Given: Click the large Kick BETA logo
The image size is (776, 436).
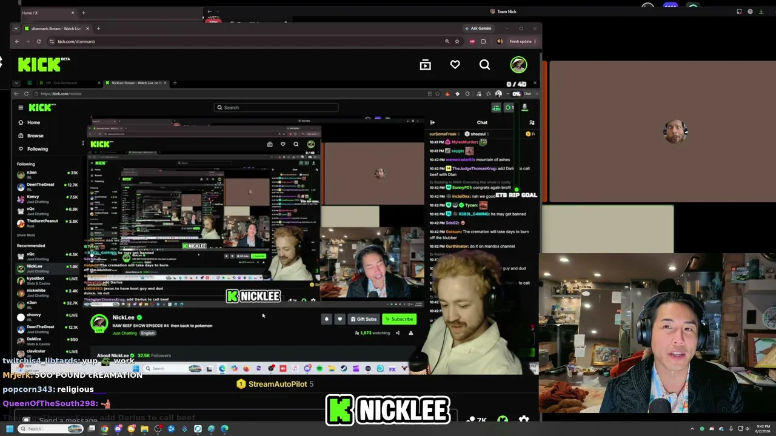Looking at the screenshot, I should click(x=44, y=64).
